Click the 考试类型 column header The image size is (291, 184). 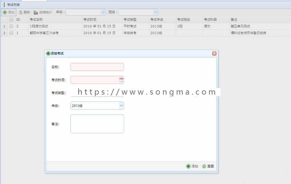coord(130,19)
